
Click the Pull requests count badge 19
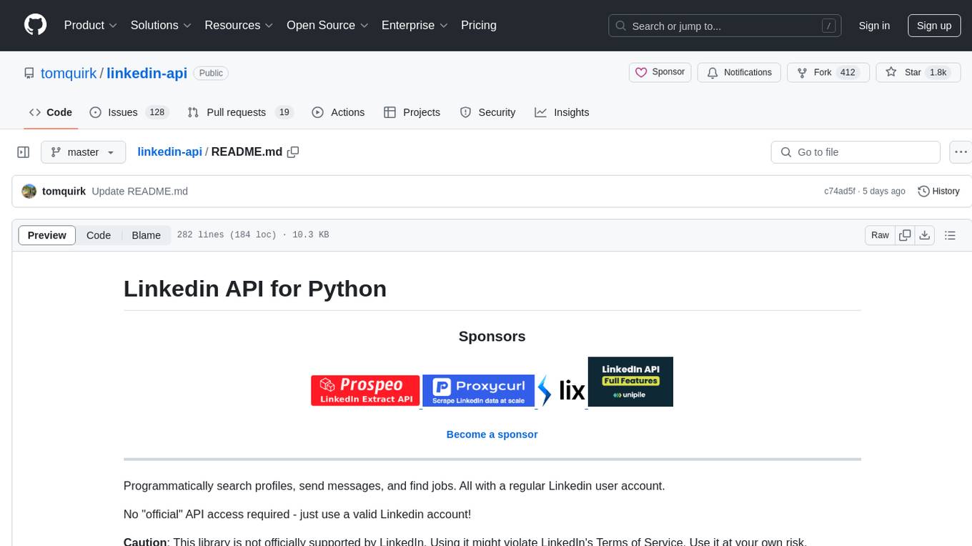284,112
